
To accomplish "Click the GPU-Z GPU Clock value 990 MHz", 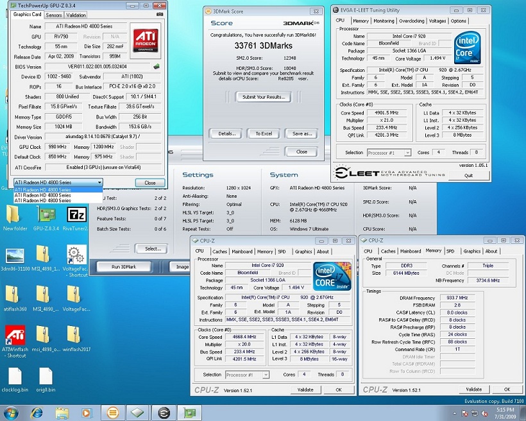I will 57,147.
